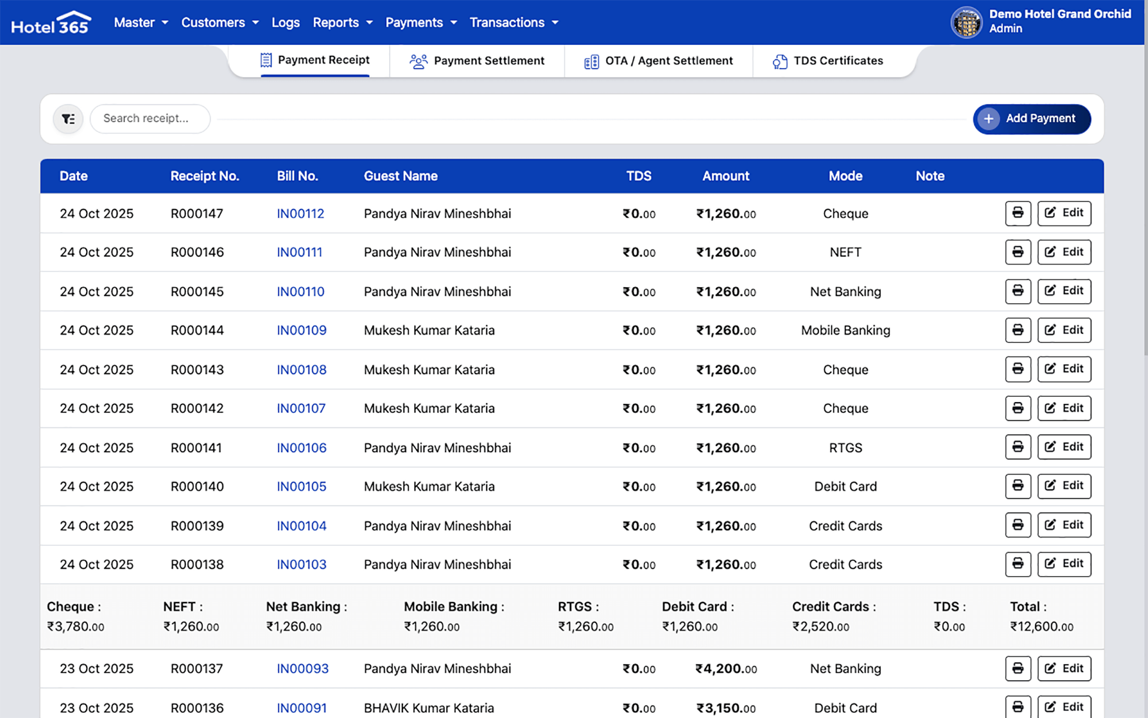Viewport: 1148px width, 718px height.
Task: Open the Logs menu item
Action: tap(285, 22)
